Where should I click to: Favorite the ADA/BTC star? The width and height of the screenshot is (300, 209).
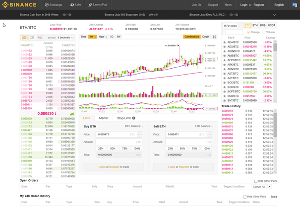[x=225, y=42]
